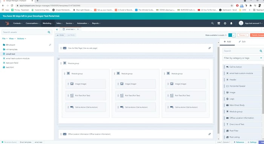Click the pin icon beside @hubspot folder

pos(50,45)
